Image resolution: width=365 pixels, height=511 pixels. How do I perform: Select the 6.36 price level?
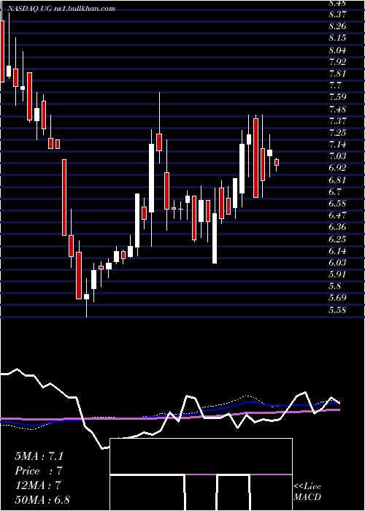(338, 227)
